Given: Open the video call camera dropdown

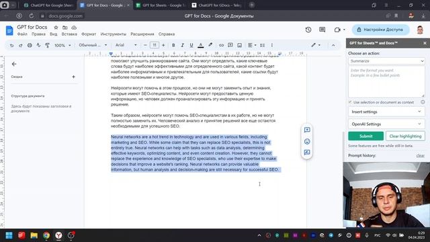Looking at the screenshot, I should pos(340,30).
